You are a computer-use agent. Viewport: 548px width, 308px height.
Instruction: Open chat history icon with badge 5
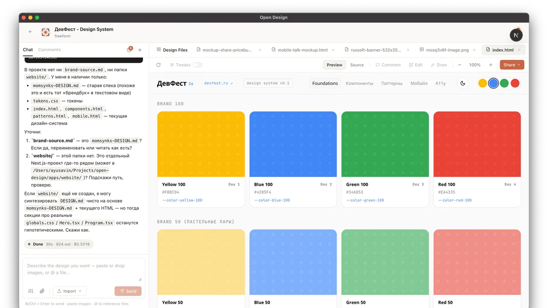tap(129, 50)
